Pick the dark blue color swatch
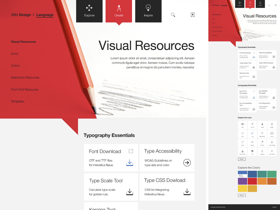This screenshot has height=210, width=280. [x=252, y=174]
